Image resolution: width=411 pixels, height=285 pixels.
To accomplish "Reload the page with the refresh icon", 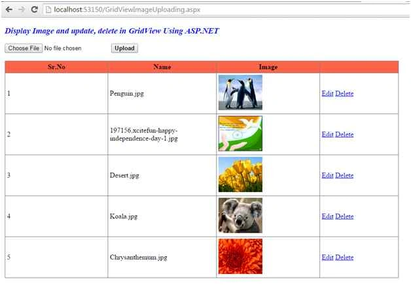I will point(34,9).
